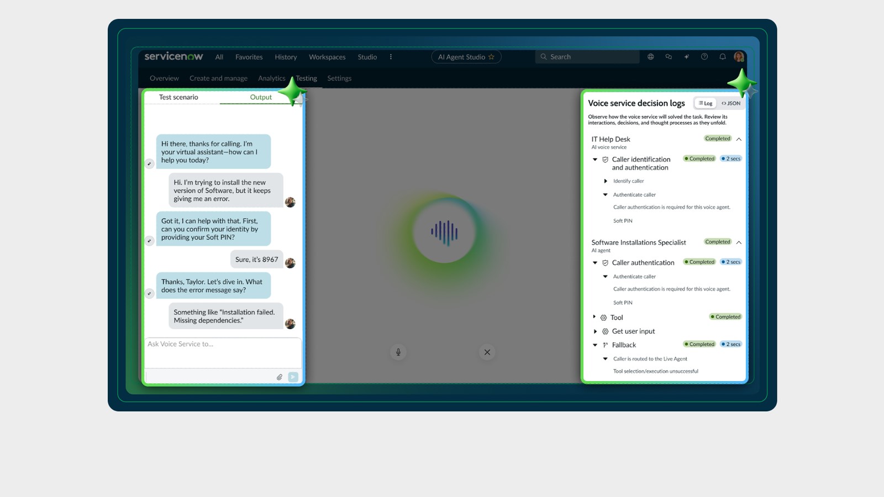Favorite AI Agent Studio with the star
Screen dimensions: 884x497
click(491, 57)
